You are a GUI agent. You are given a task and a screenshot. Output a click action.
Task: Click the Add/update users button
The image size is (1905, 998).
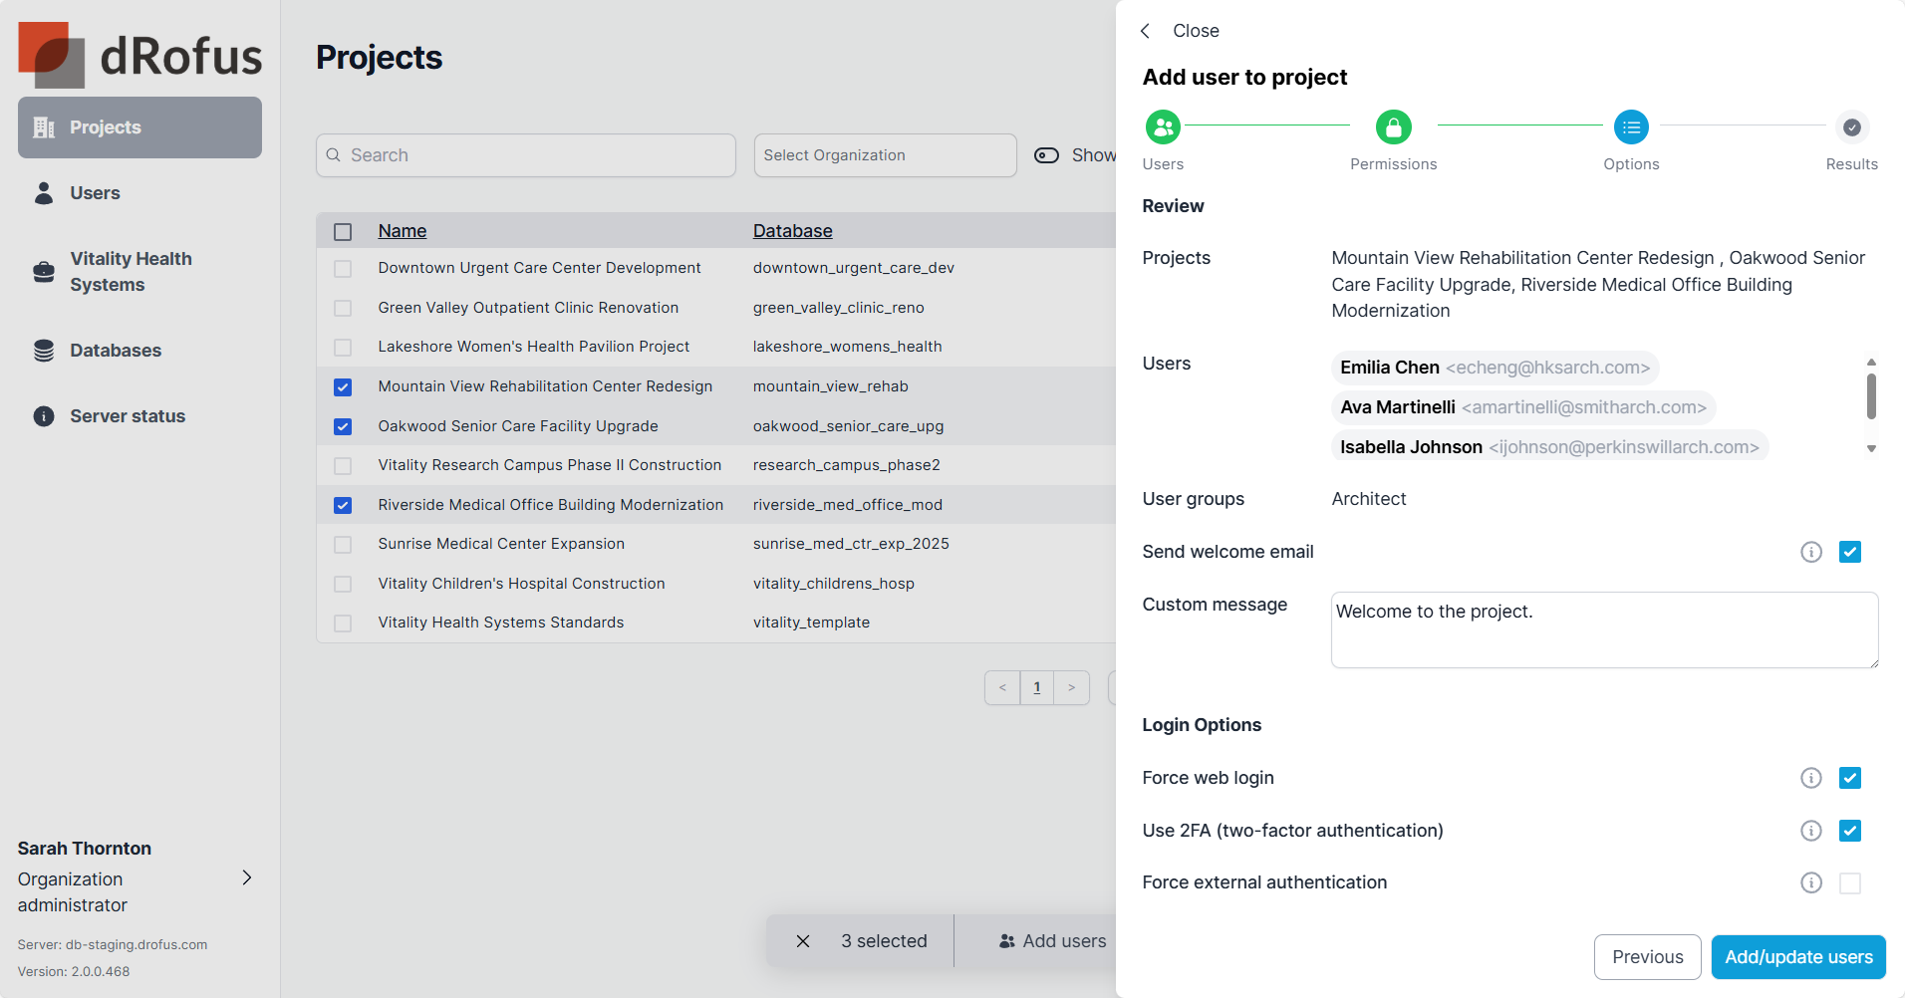click(1797, 957)
